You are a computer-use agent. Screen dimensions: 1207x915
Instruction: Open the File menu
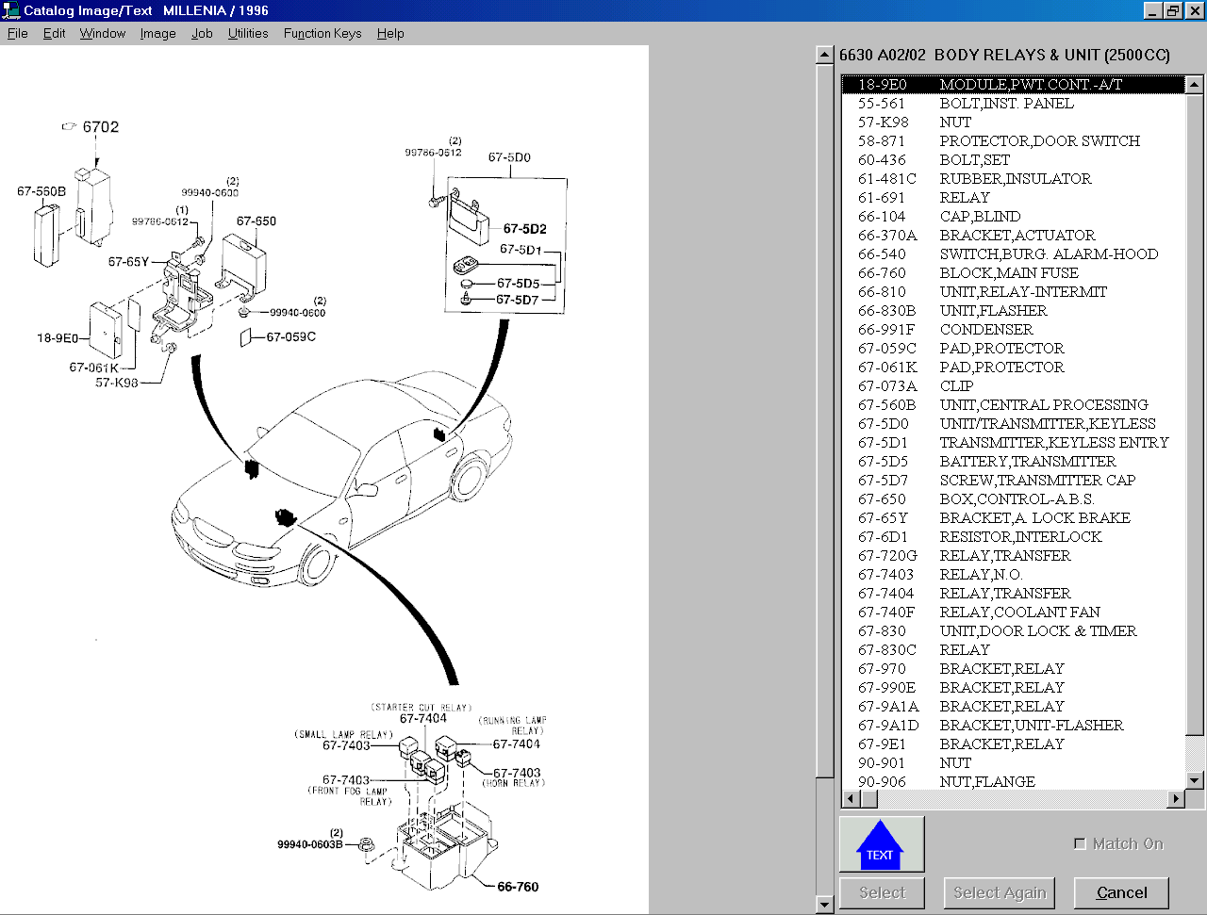pyautogui.click(x=17, y=33)
